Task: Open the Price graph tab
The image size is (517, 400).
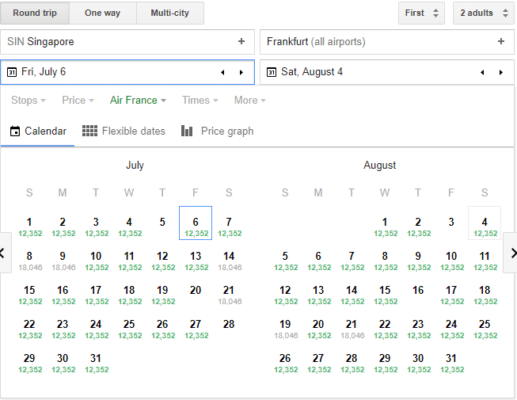Action: click(217, 131)
